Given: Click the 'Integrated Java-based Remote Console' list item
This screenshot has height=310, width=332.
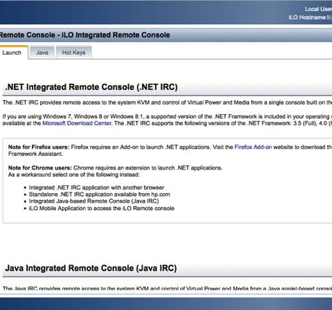Looking at the screenshot, I should 94,201.
